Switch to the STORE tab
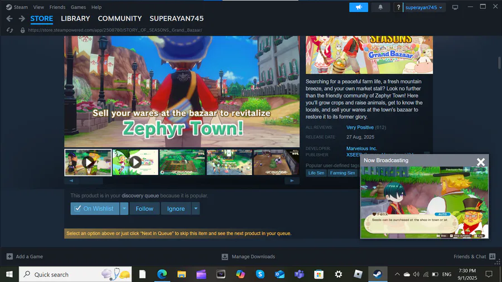 click(x=42, y=18)
